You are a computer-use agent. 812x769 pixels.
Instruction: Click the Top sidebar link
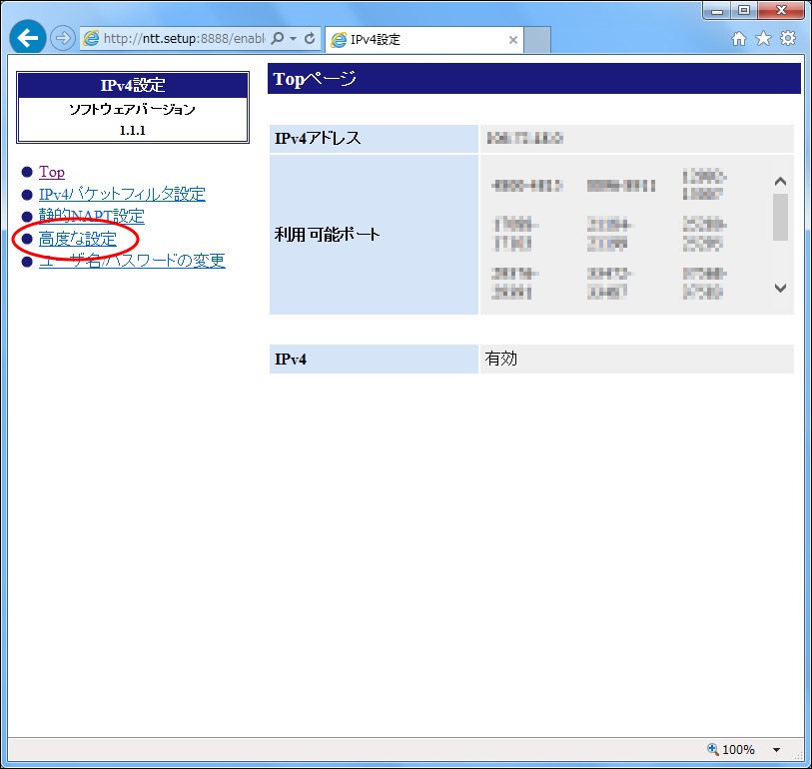tap(50, 172)
